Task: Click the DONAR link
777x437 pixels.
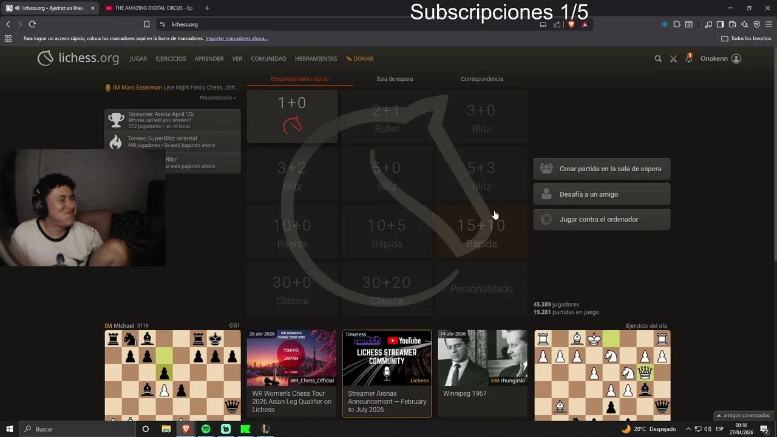Action: click(360, 59)
